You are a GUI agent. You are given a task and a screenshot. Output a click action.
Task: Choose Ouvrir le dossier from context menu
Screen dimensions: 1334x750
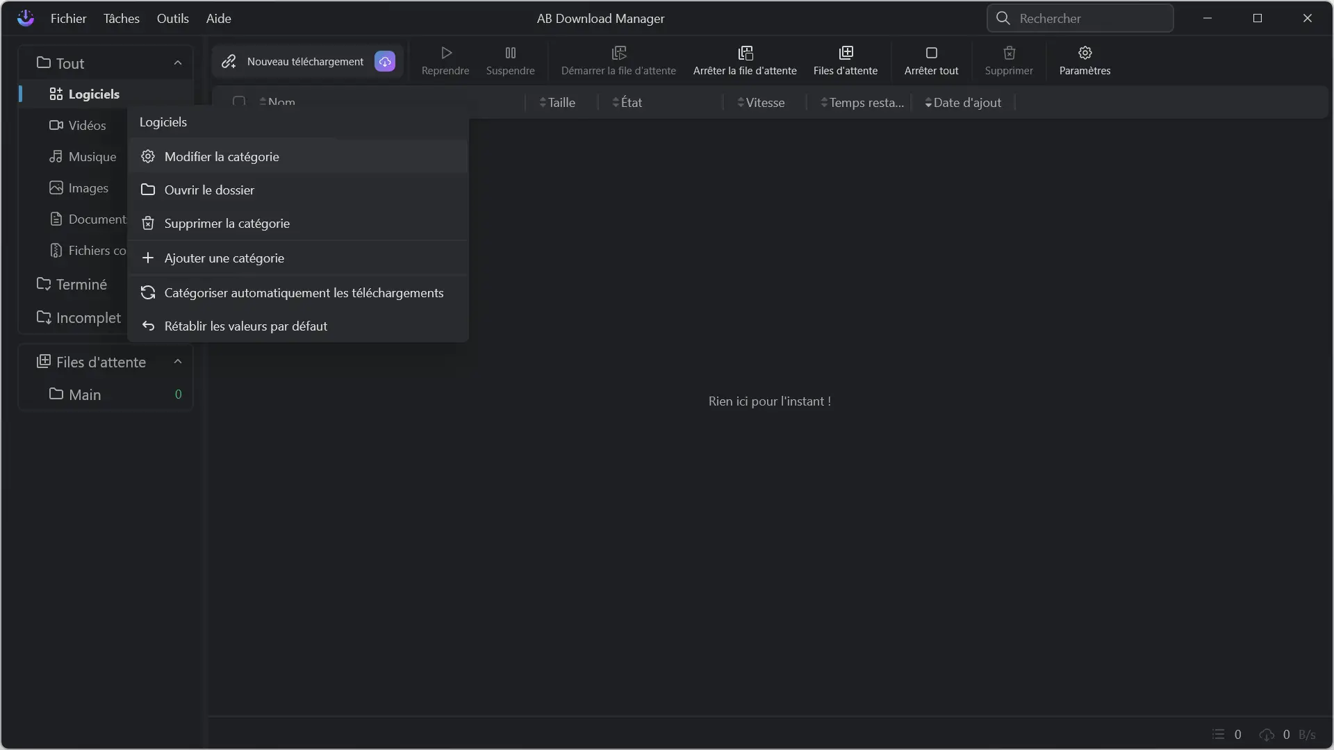tap(298, 190)
